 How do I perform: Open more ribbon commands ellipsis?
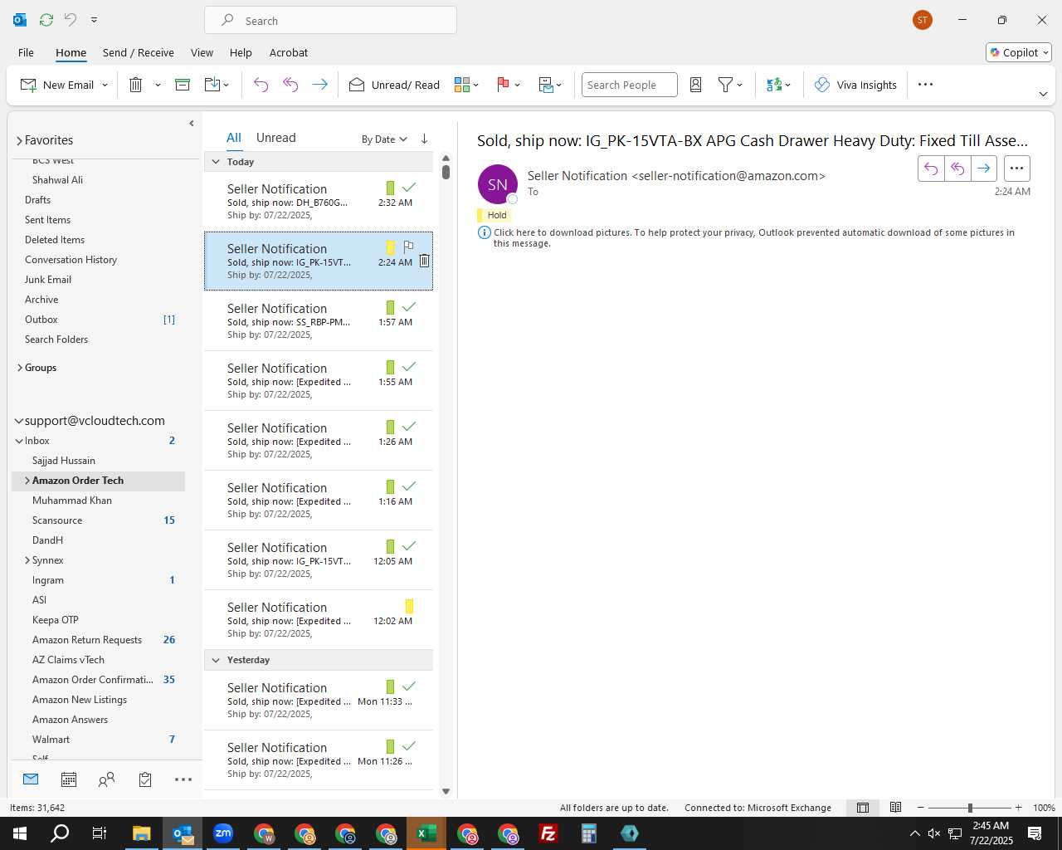pyautogui.click(x=926, y=85)
